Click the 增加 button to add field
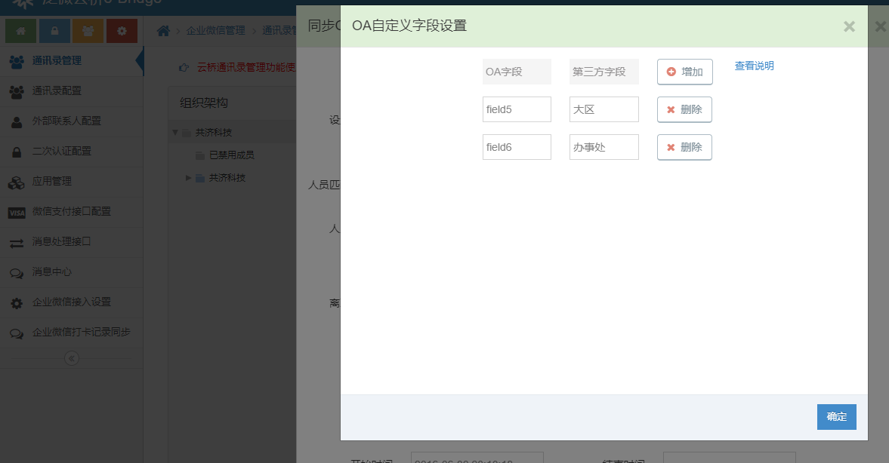Viewport: 889px width, 463px height. point(684,72)
